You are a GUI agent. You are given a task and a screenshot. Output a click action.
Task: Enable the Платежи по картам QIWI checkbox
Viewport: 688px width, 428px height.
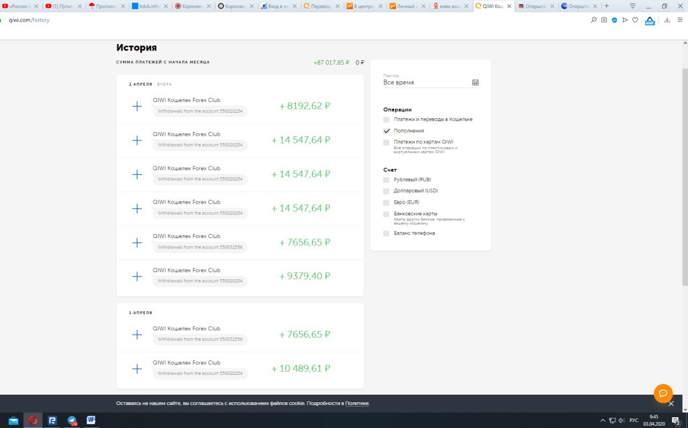click(x=386, y=142)
